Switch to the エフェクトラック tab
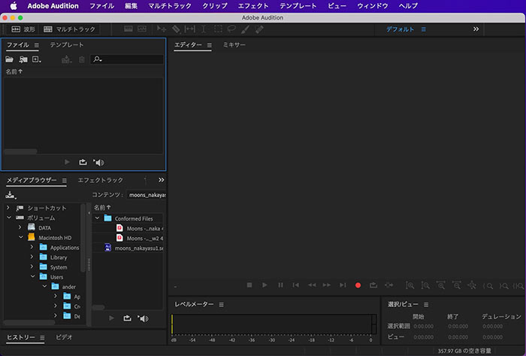This screenshot has width=526, height=356. pos(100,180)
